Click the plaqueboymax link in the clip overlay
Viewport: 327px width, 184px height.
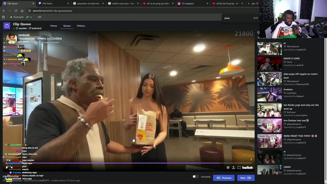click(27, 38)
